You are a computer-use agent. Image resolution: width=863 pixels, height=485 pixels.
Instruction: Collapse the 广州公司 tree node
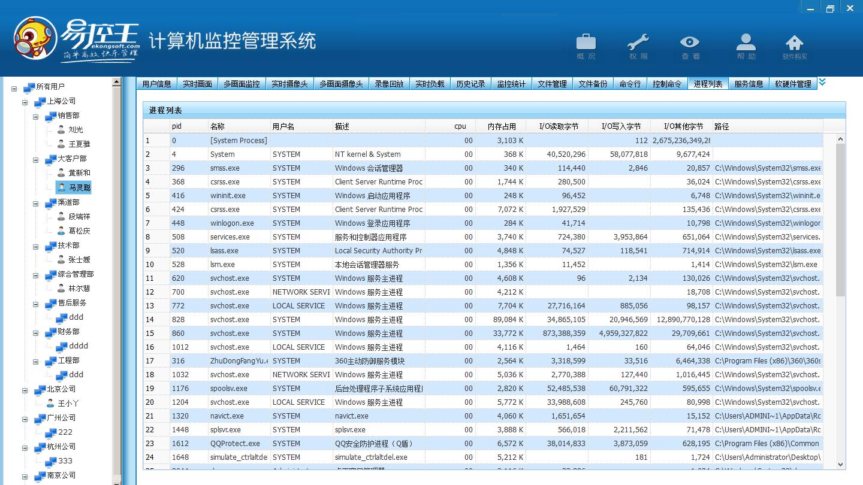pyautogui.click(x=25, y=420)
